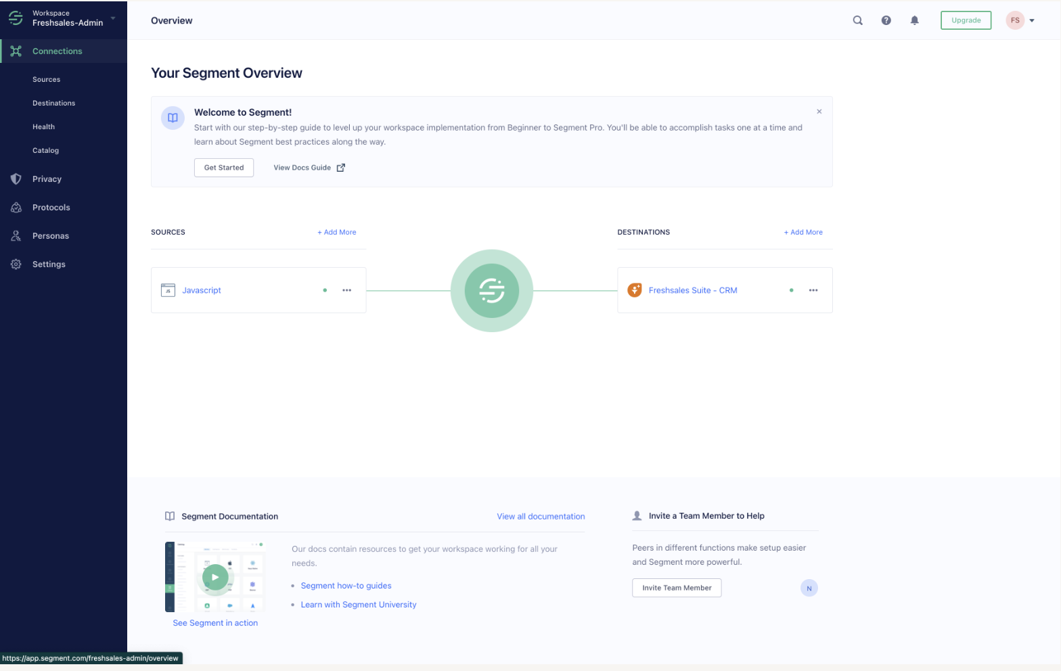Open the notifications bell
This screenshot has height=671, width=1061.
tap(914, 20)
